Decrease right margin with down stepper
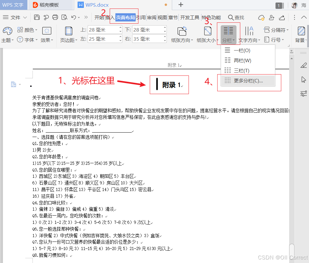The width and height of the screenshot is (309, 263). [x=165, y=41]
